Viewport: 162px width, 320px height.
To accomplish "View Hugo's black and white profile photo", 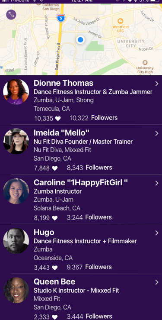I will click(x=16, y=241).
